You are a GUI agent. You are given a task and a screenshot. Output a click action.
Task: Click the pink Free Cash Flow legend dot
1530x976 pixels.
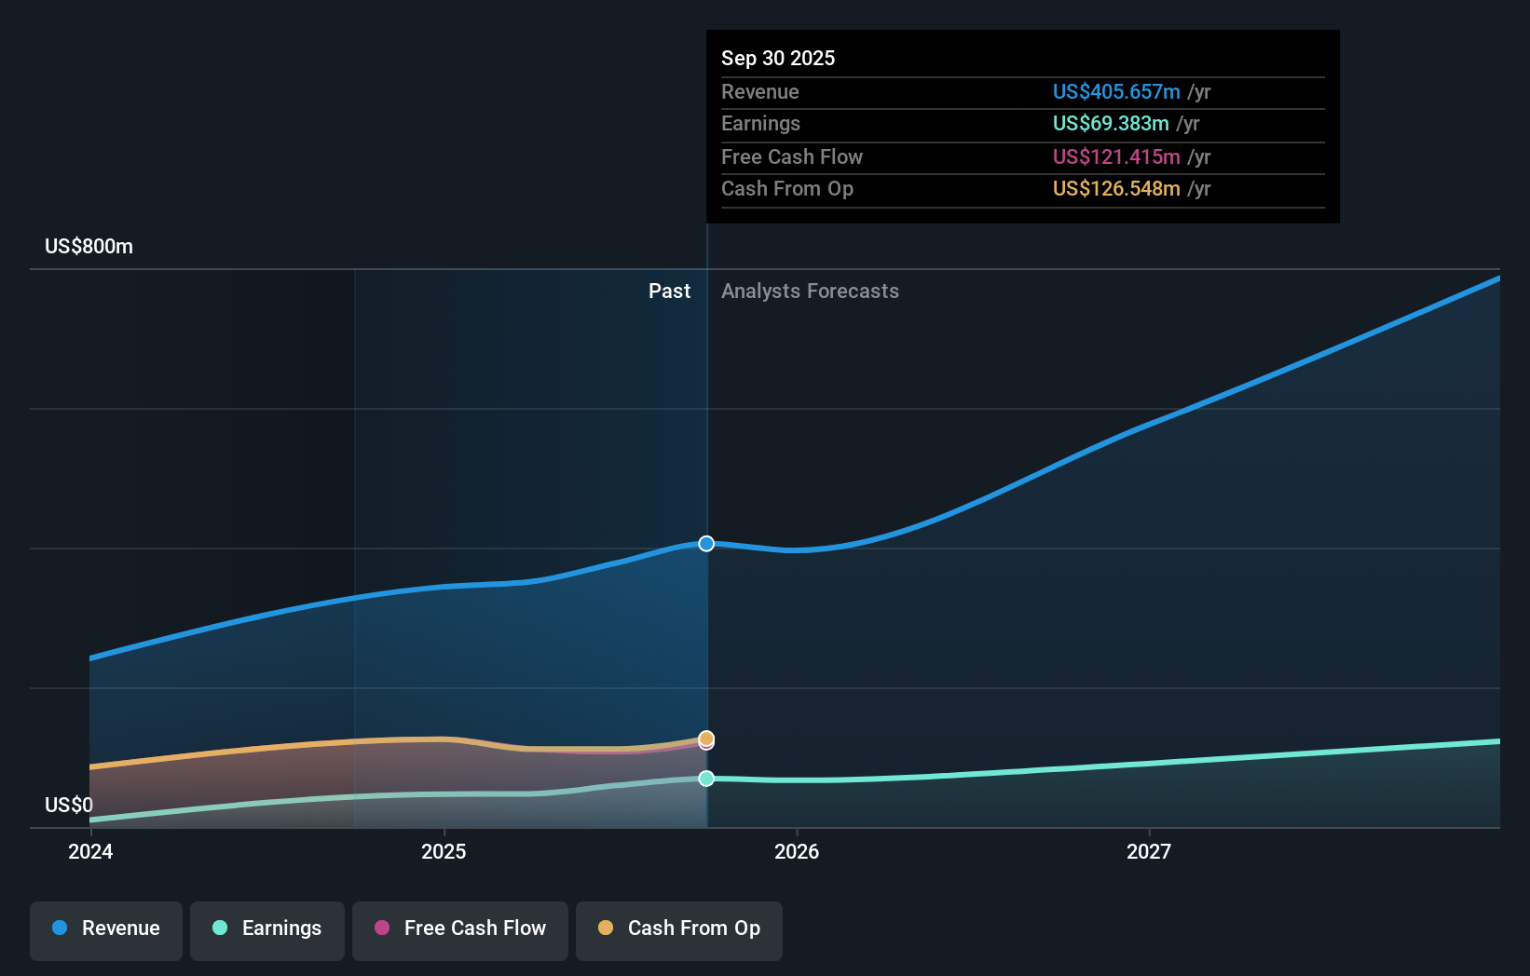[381, 929]
